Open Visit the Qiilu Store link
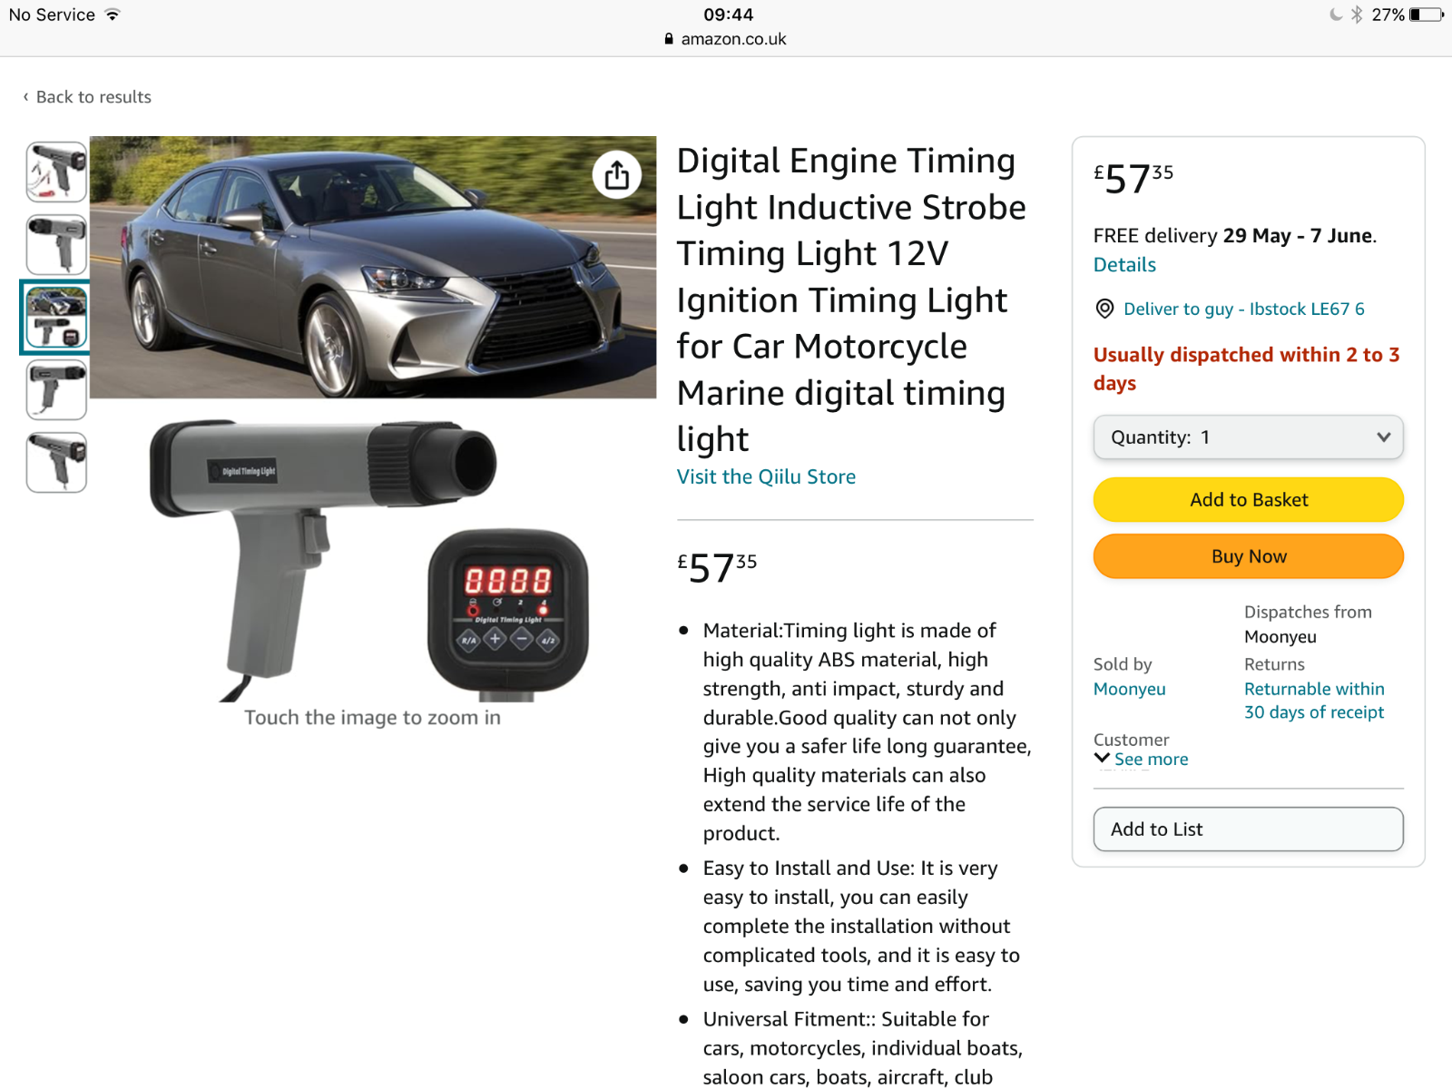 click(x=766, y=476)
